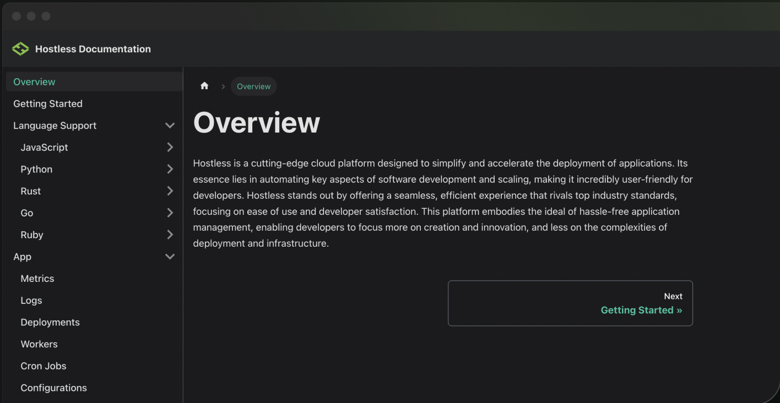Viewport: 780px width, 403px height.
Task: Click the home icon in the breadcrumb
Action: [204, 85]
